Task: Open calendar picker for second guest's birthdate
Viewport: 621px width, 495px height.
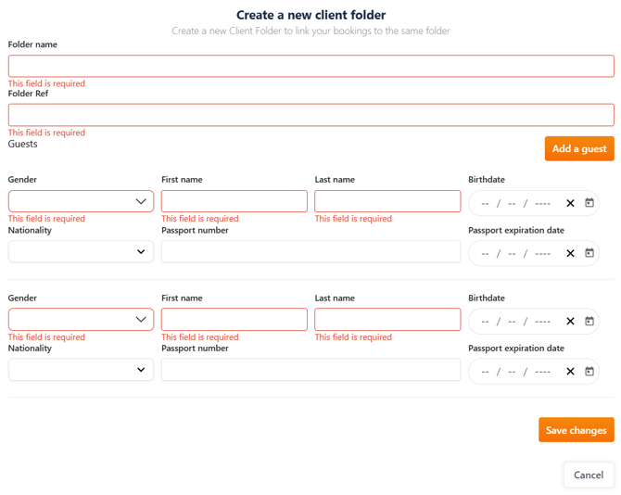Action: pyautogui.click(x=589, y=321)
